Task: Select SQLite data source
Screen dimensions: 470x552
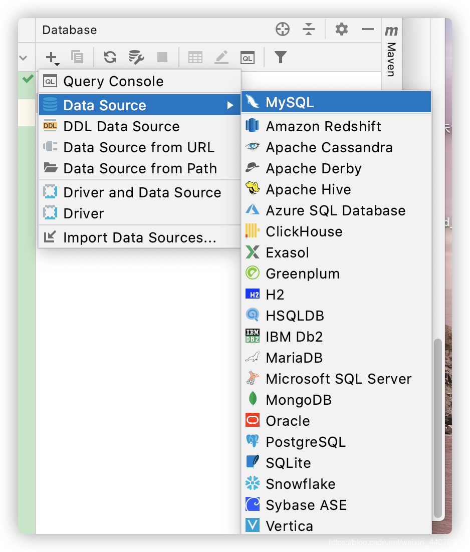Action: pos(336,462)
